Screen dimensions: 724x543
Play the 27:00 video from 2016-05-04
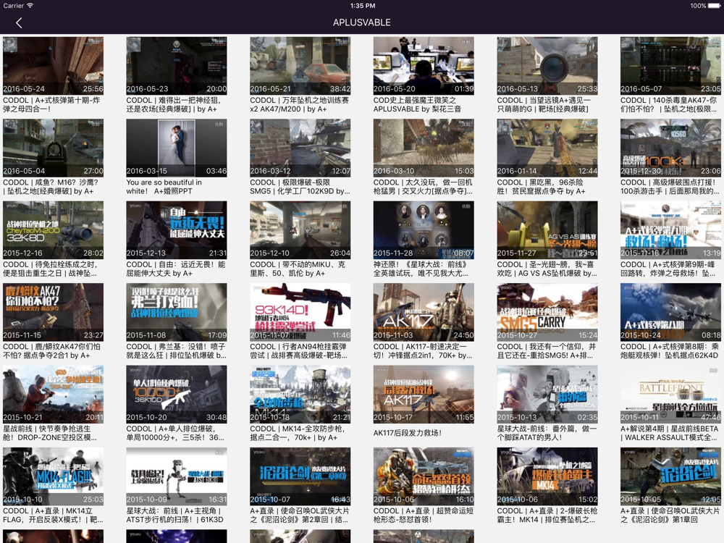pyautogui.click(x=53, y=148)
